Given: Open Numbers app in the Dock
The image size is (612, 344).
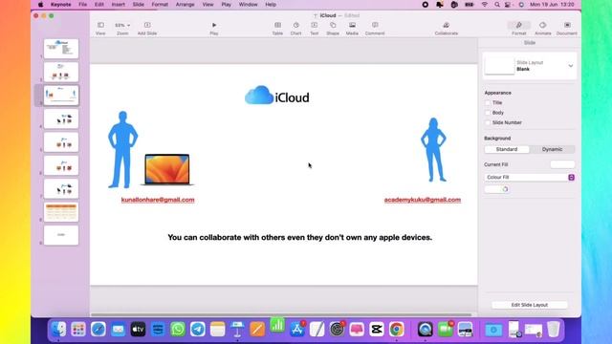Looking at the screenshot, I should coord(277,325).
